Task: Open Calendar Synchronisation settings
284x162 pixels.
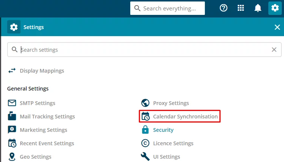Action: [185, 117]
